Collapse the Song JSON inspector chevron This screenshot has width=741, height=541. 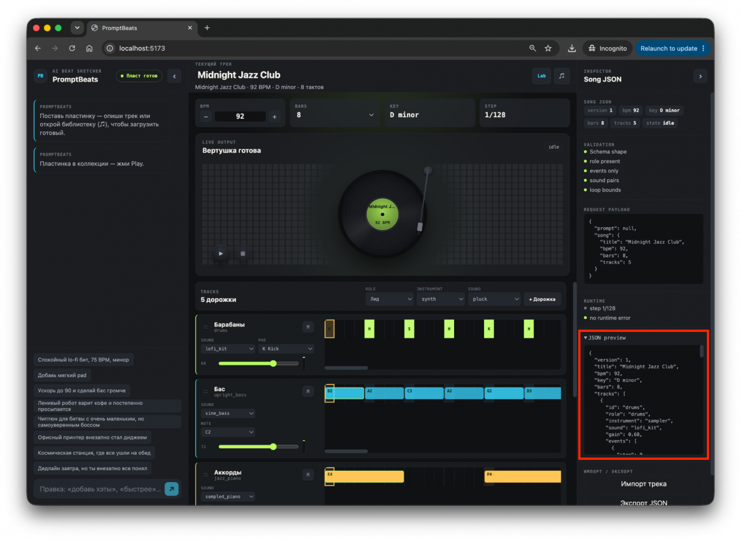point(700,76)
